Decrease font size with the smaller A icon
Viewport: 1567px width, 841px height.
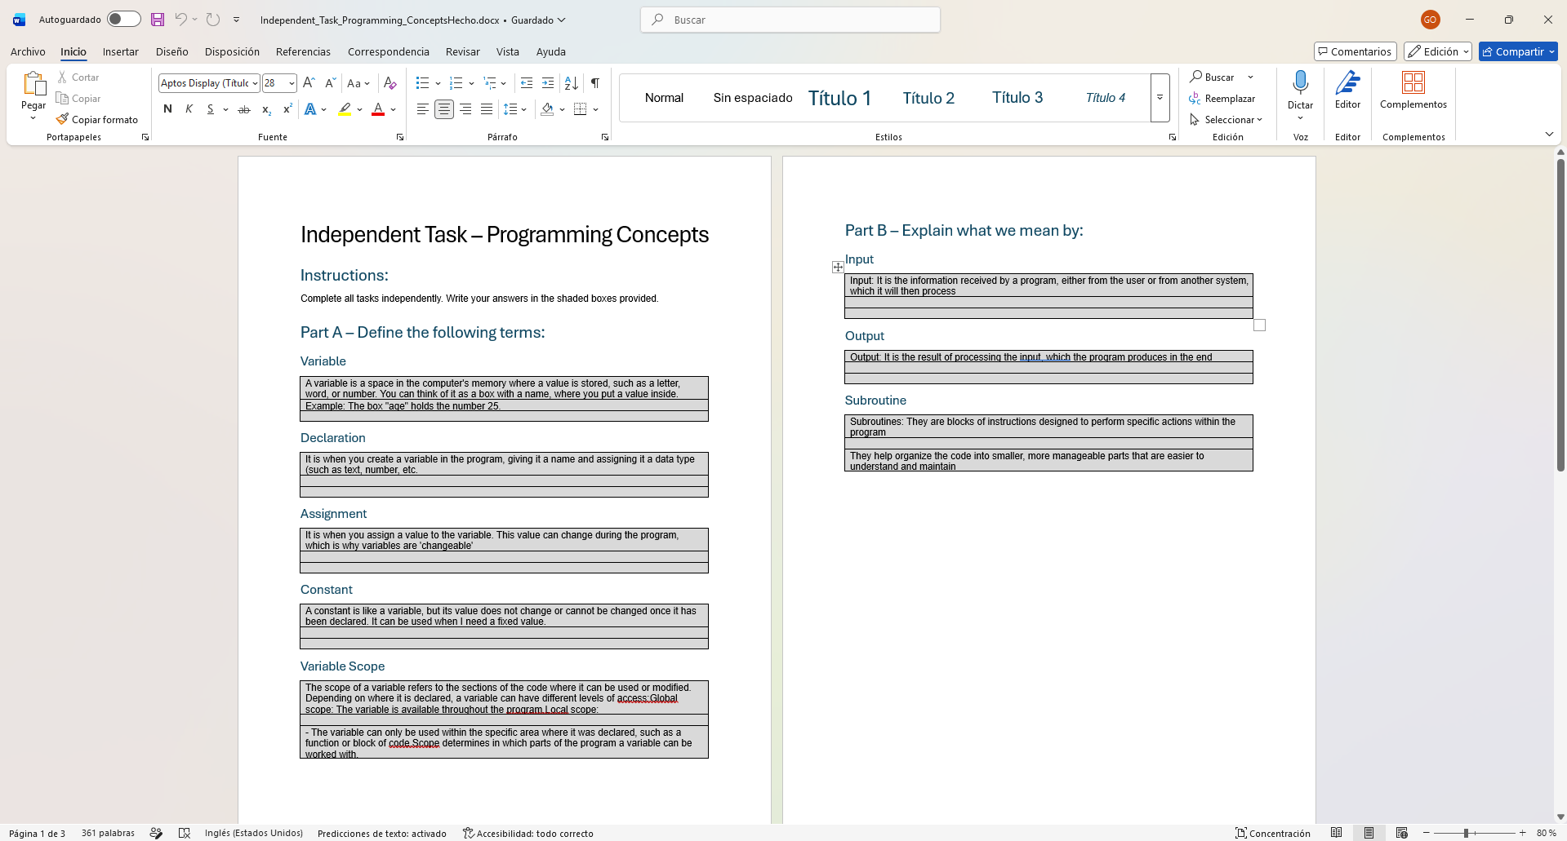coord(330,83)
